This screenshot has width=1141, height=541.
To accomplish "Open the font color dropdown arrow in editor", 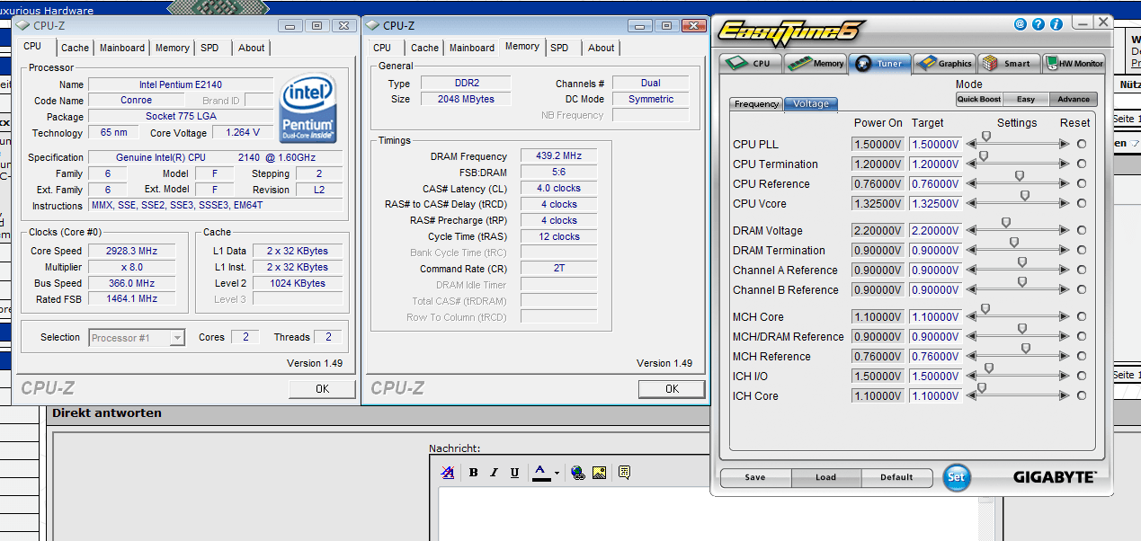I will (x=557, y=474).
